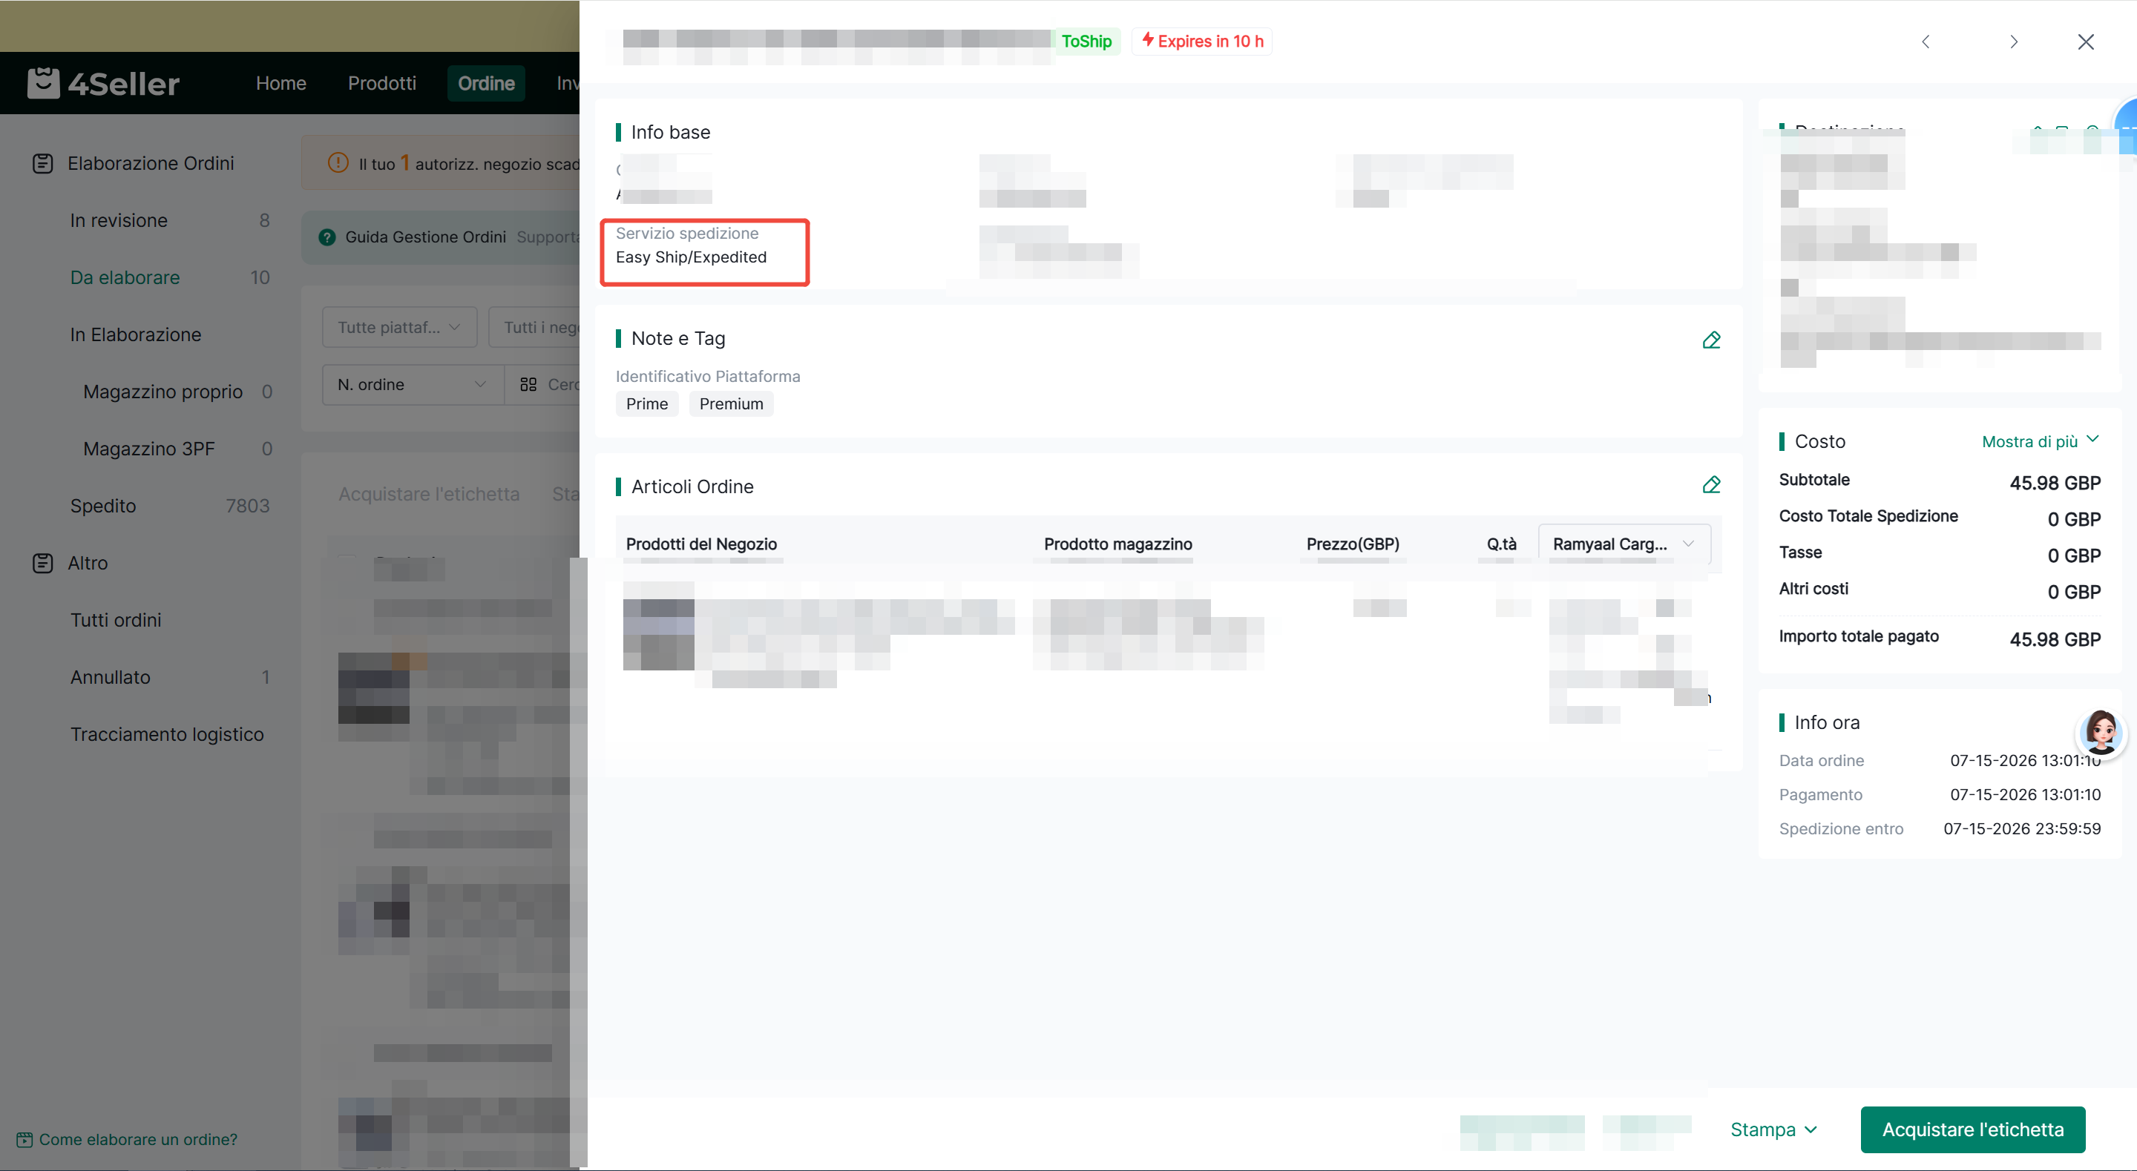This screenshot has width=2137, height=1171.
Task: Edit Articoli Ordine with pencil icon
Action: 1710,485
